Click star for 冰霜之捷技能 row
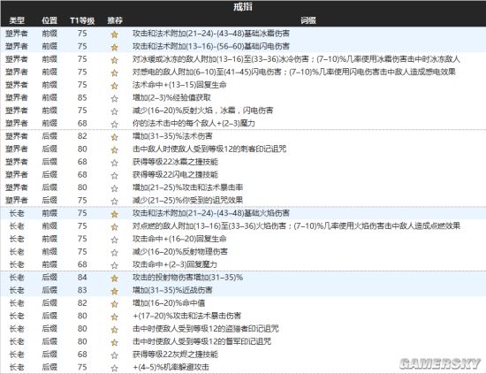486x374 pixels. coord(114,163)
